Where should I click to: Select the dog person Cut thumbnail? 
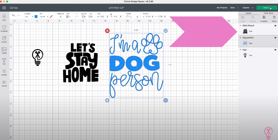point(245,43)
